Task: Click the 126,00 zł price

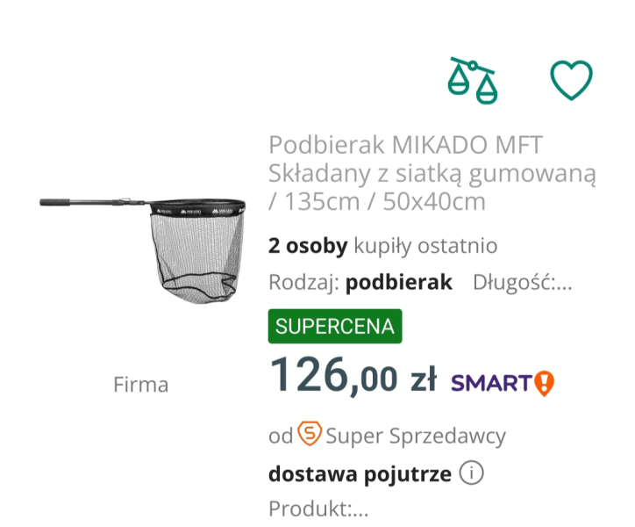Action: tap(352, 378)
